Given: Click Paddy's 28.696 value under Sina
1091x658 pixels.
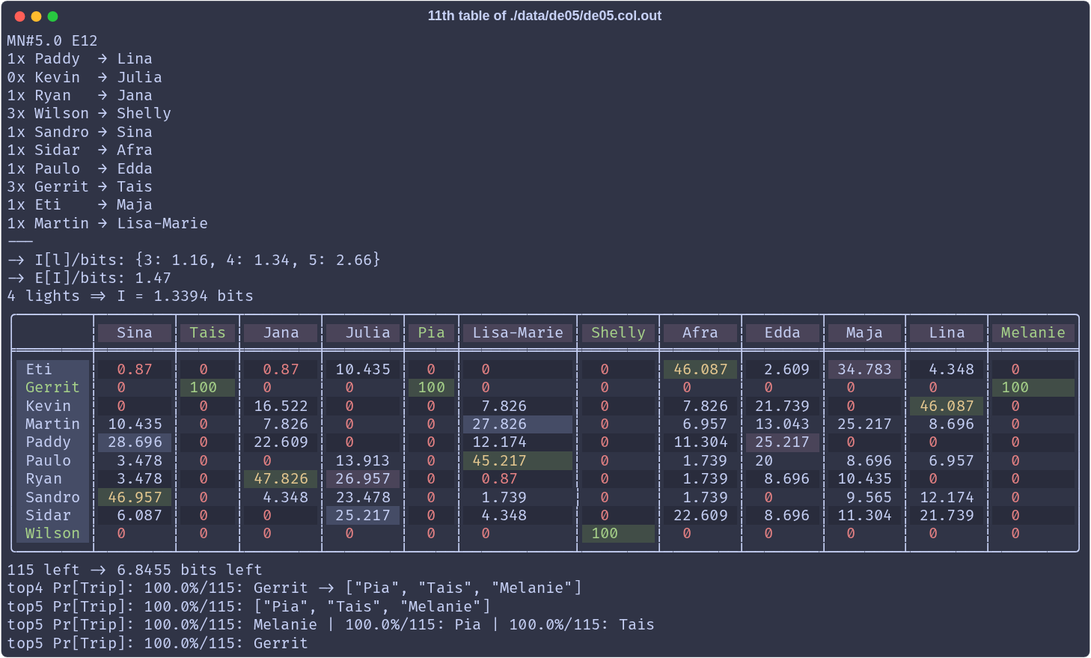Looking at the screenshot, I should [135, 442].
